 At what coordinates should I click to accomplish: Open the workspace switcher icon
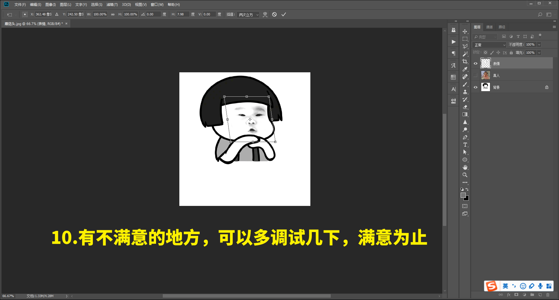click(549, 15)
